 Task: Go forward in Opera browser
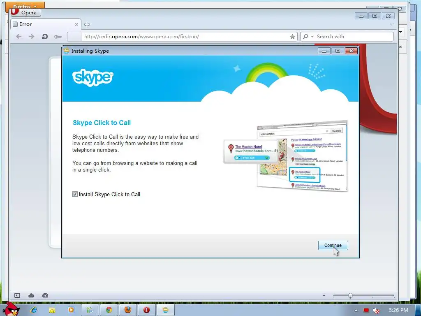[31, 37]
